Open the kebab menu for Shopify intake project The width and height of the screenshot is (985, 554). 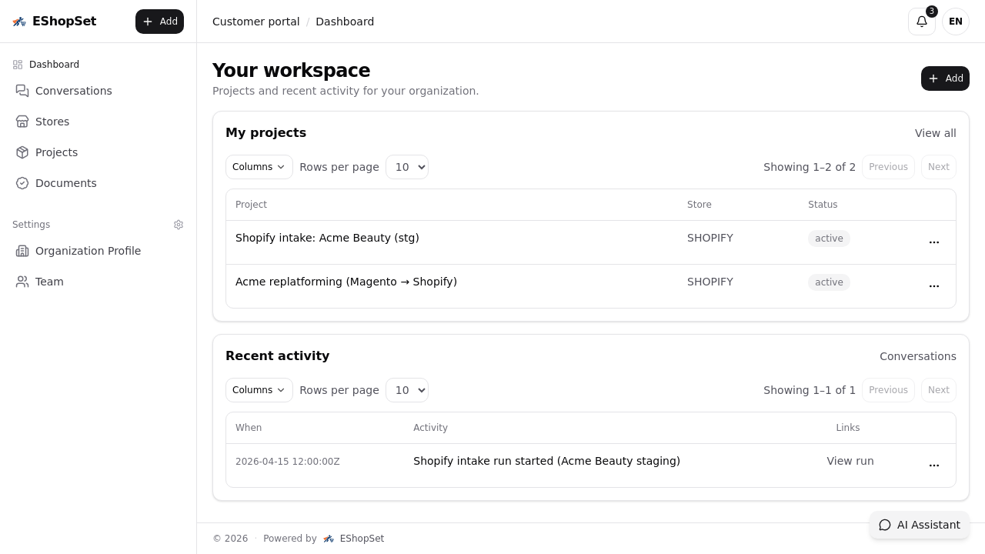click(934, 242)
